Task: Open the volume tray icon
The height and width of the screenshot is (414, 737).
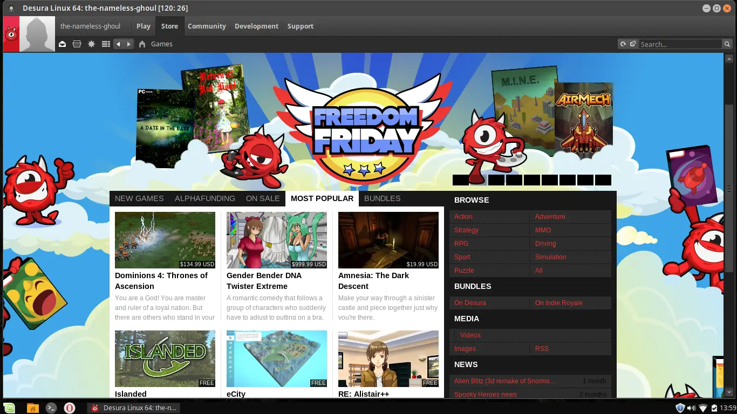Action: pyautogui.click(x=691, y=408)
